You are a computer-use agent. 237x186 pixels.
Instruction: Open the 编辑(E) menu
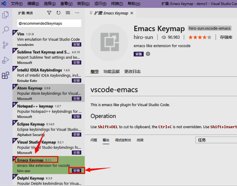point(33,4)
